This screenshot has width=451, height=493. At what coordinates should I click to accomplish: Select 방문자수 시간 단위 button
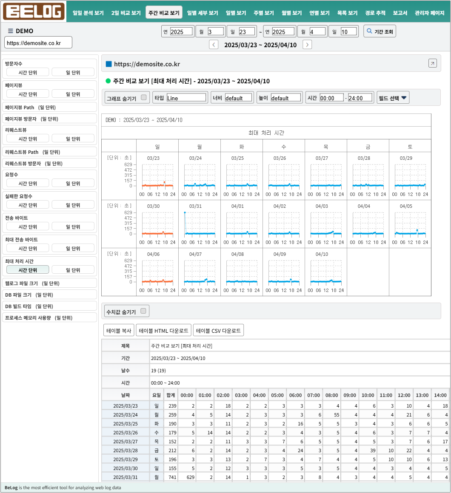28,72
